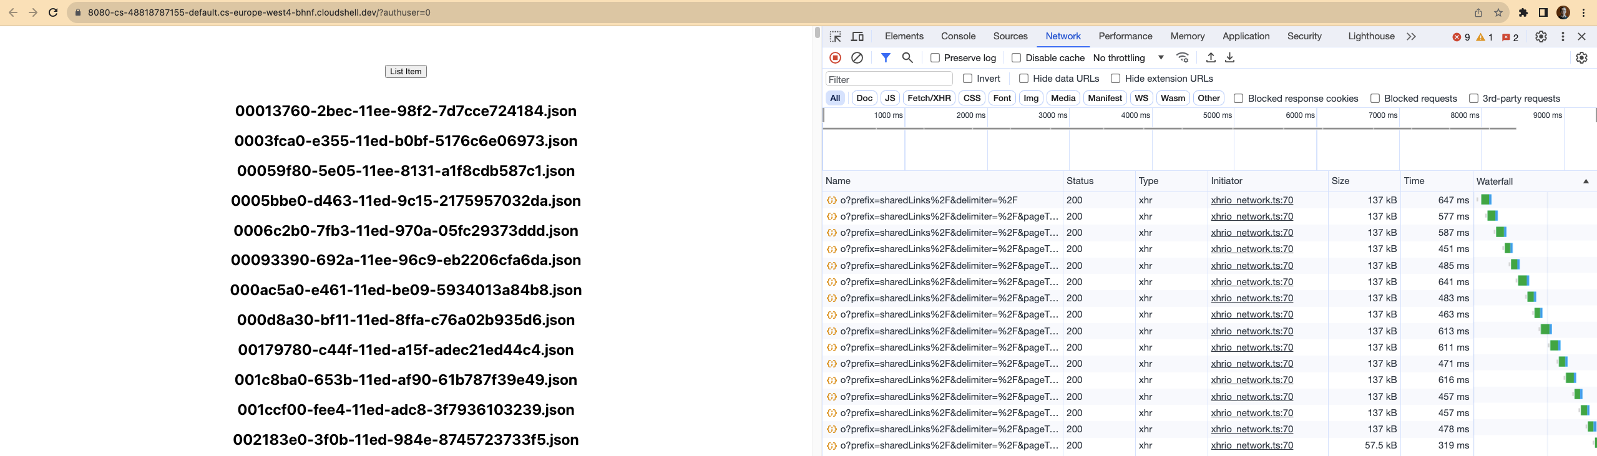
Task: Toggle device toolbar icon
Action: (x=857, y=36)
